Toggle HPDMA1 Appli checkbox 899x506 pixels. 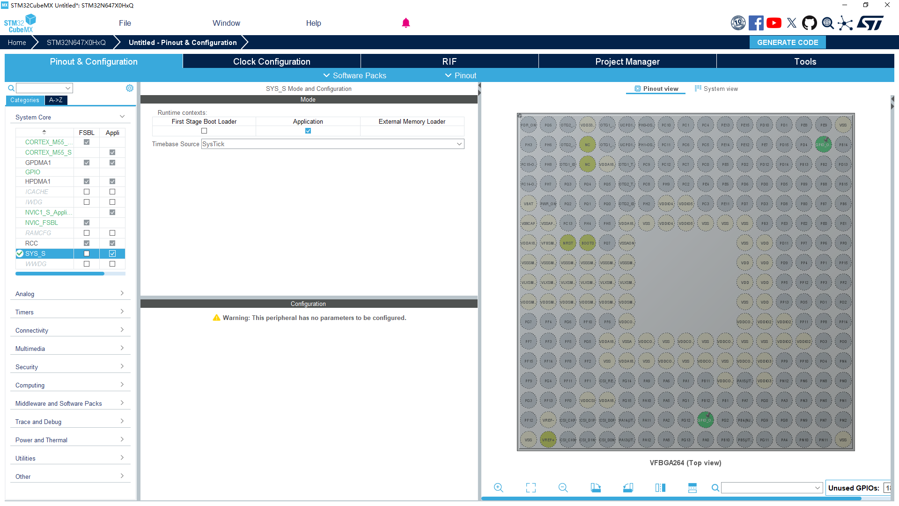click(x=112, y=181)
